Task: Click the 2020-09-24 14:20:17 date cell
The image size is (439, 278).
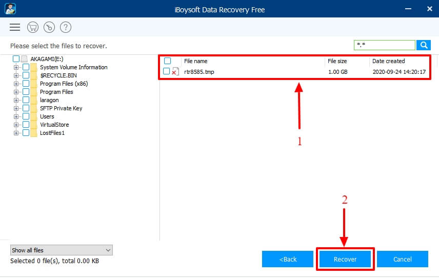Action: 399,72
